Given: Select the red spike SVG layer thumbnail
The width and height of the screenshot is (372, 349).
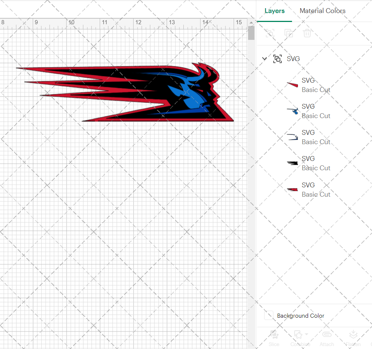Looking at the screenshot, I should pyautogui.click(x=292, y=85).
